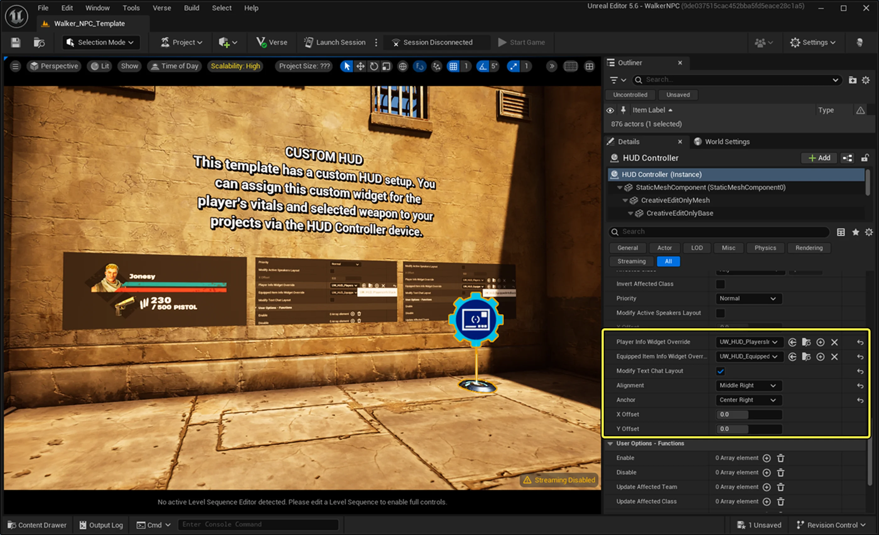Select the rotate tool in viewport toolbar
This screenshot has height=535, width=879.
coord(374,66)
